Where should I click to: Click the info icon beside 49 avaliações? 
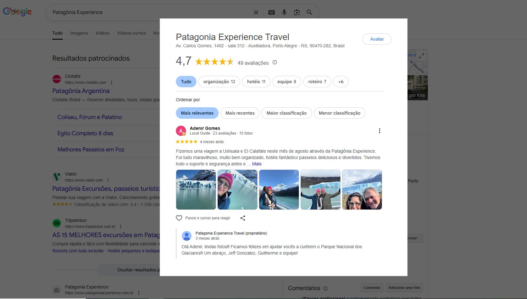[274, 63]
